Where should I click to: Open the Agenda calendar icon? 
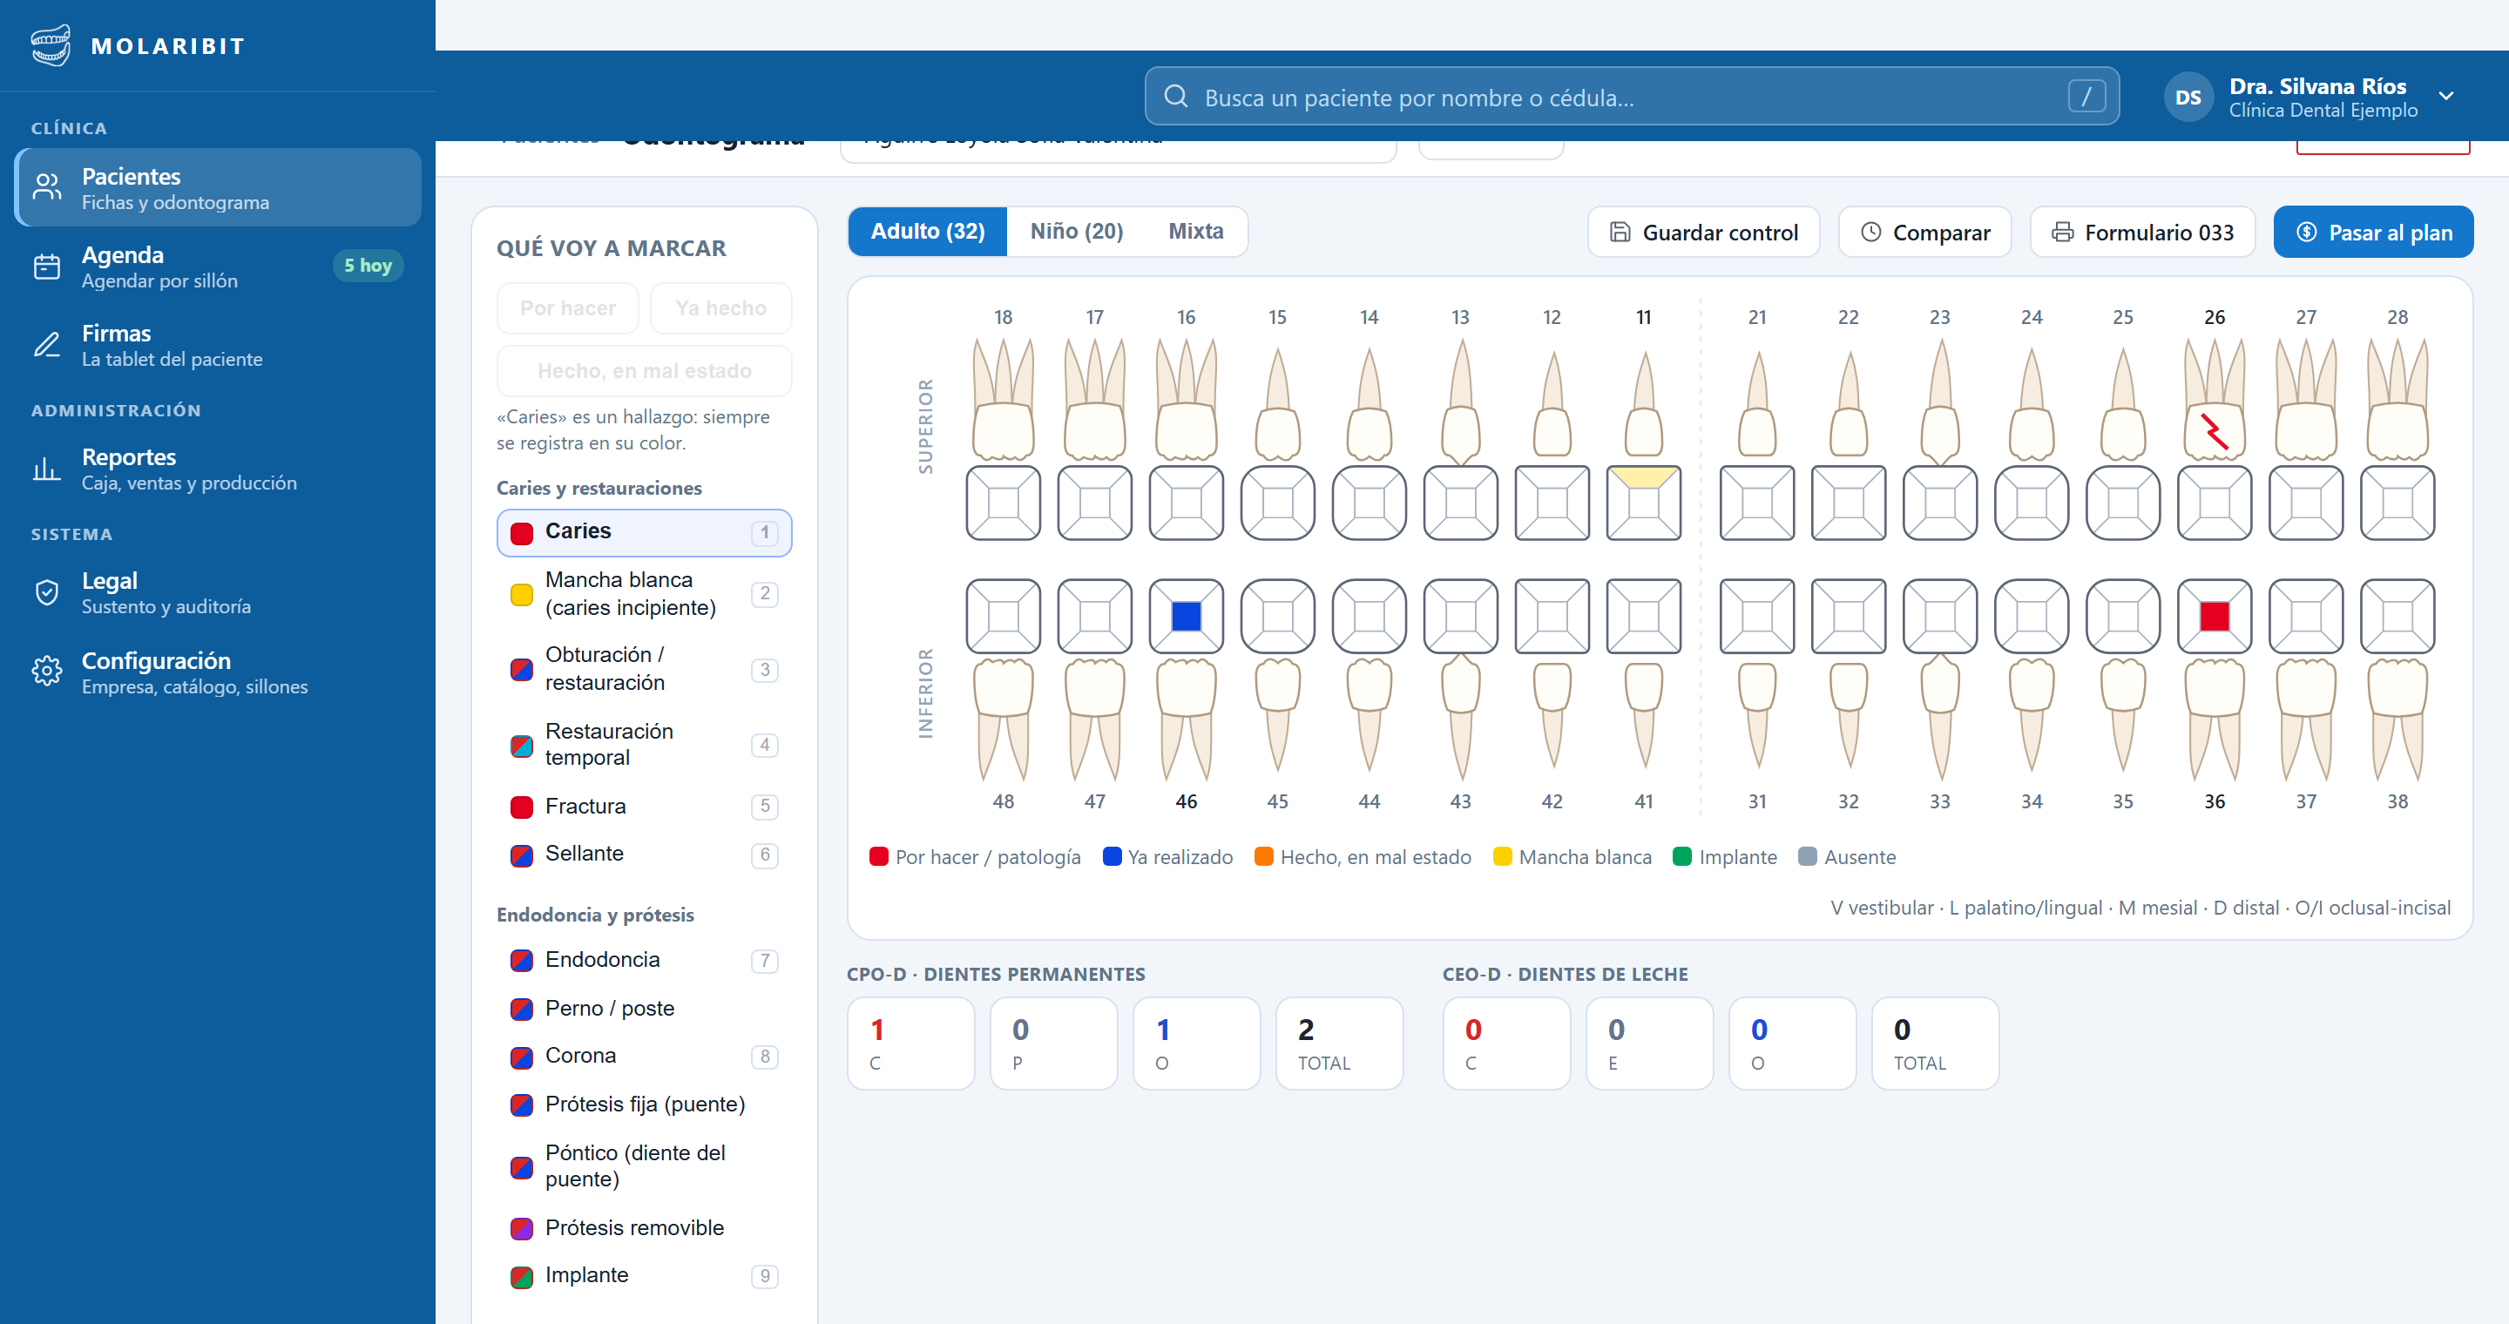47,266
